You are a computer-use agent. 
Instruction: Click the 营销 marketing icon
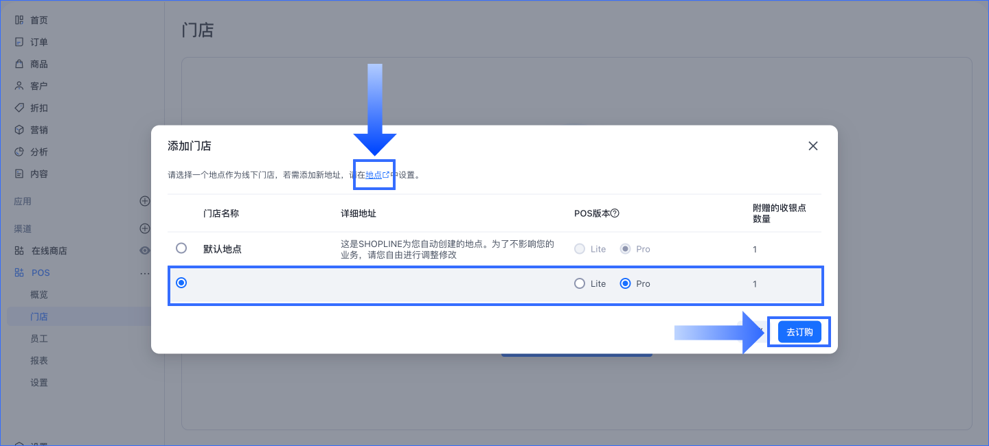[x=19, y=130]
